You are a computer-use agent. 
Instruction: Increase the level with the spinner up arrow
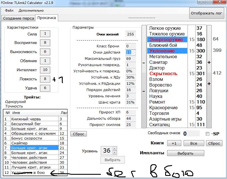115,149
